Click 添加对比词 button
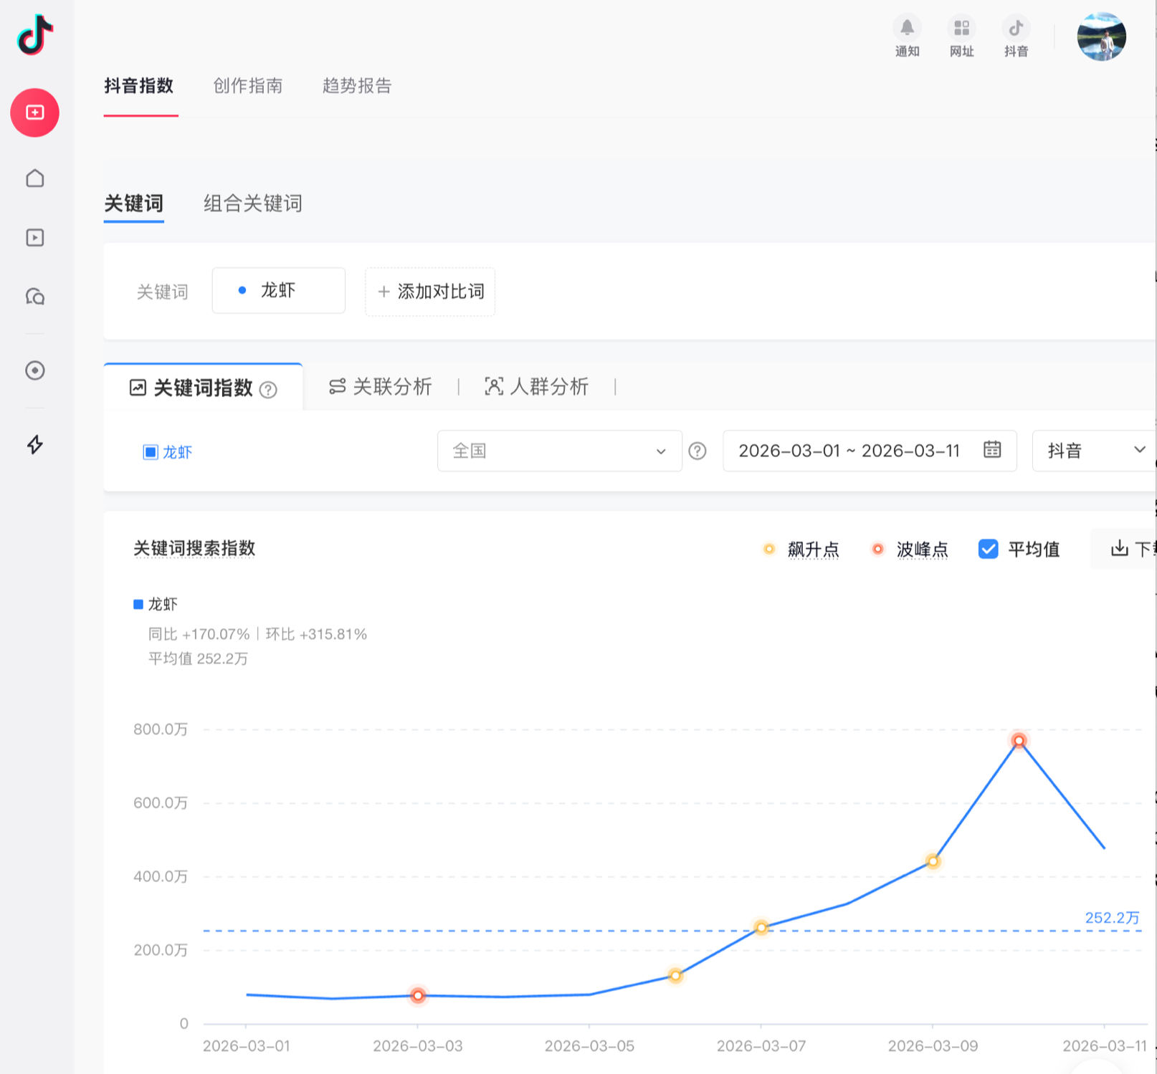 click(x=430, y=292)
